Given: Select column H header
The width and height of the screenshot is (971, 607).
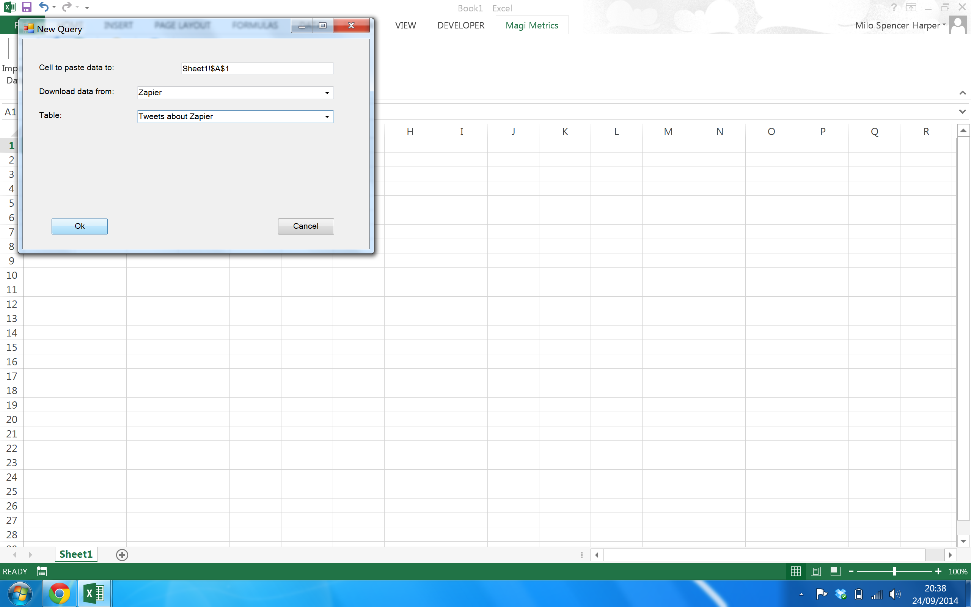Looking at the screenshot, I should (x=410, y=131).
